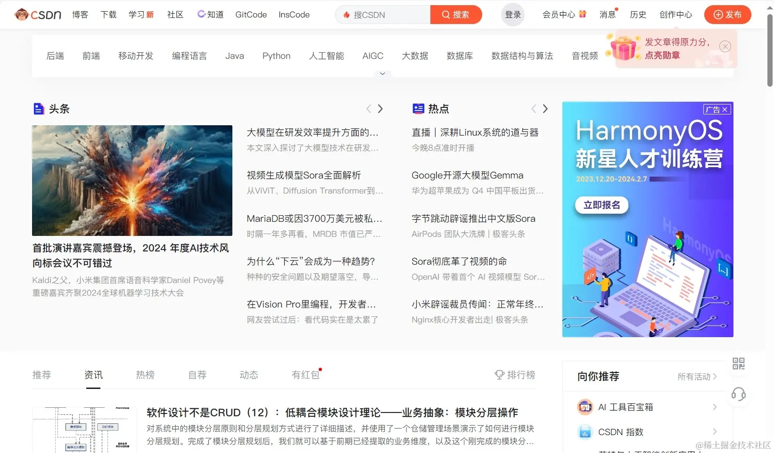
Task: Open the CSDN logo home link
Action: (38, 15)
